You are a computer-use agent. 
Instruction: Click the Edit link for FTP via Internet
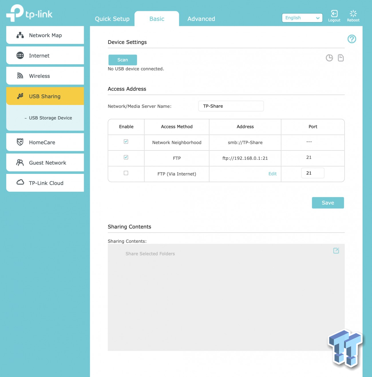(272, 174)
